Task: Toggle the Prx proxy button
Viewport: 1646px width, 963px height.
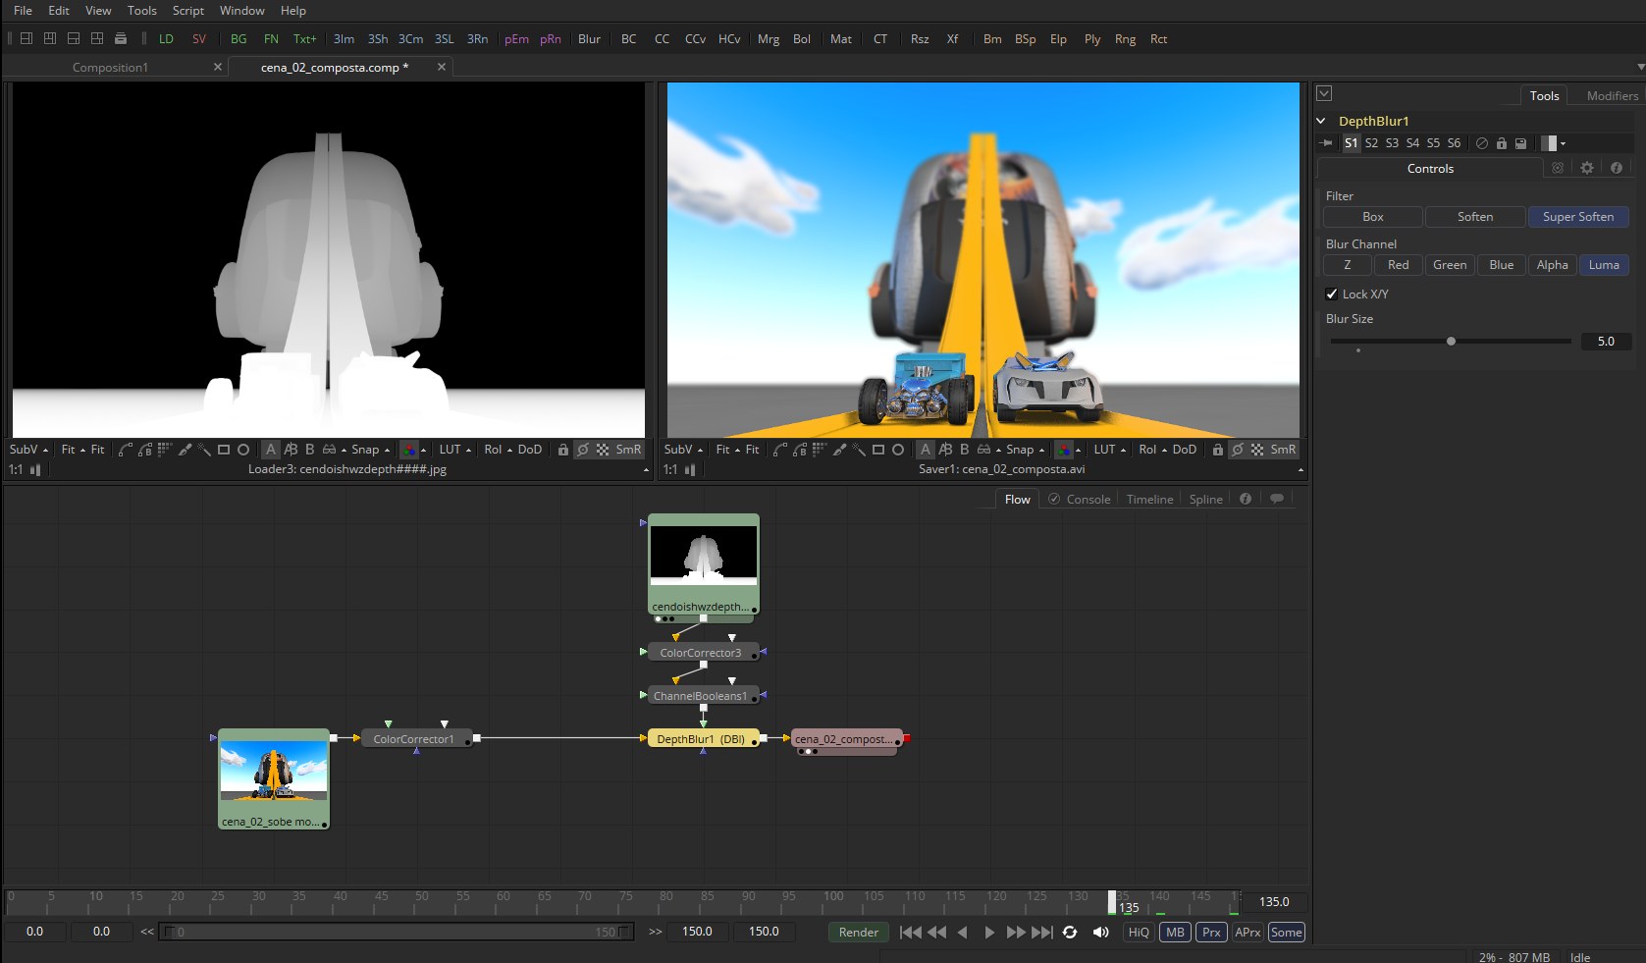Action: (1211, 933)
